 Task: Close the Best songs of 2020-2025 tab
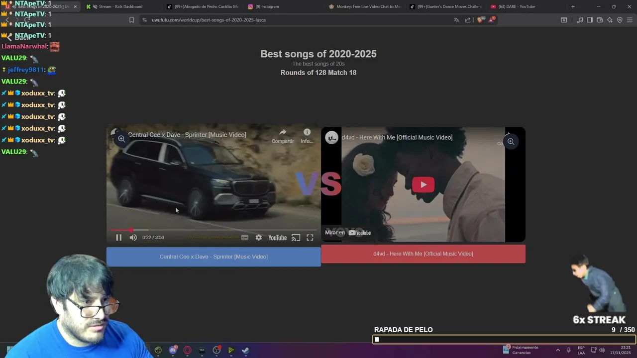(75, 6)
